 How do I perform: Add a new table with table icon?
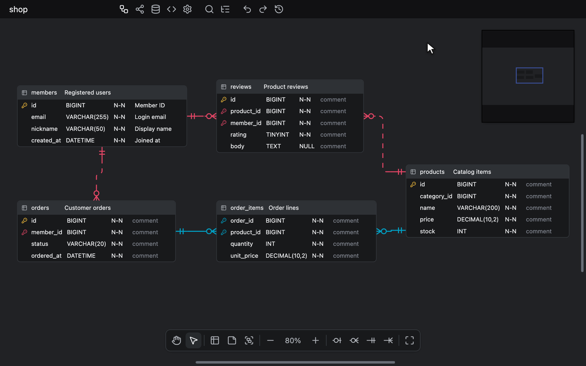(x=215, y=340)
